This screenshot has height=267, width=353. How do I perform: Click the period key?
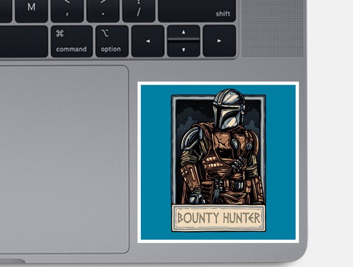103,11
